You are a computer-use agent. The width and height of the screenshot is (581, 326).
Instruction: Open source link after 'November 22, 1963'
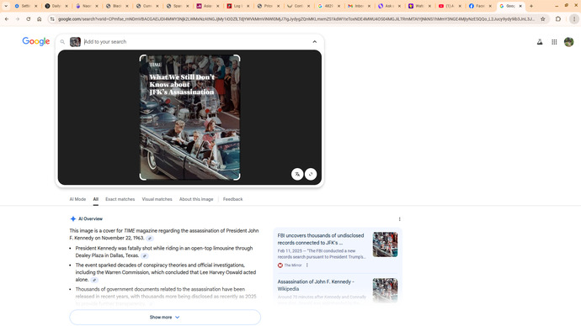pyautogui.click(x=150, y=239)
